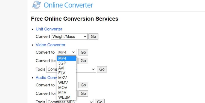The height and width of the screenshot is (103, 205).
Task: Select FLV format option
Action: point(66,73)
